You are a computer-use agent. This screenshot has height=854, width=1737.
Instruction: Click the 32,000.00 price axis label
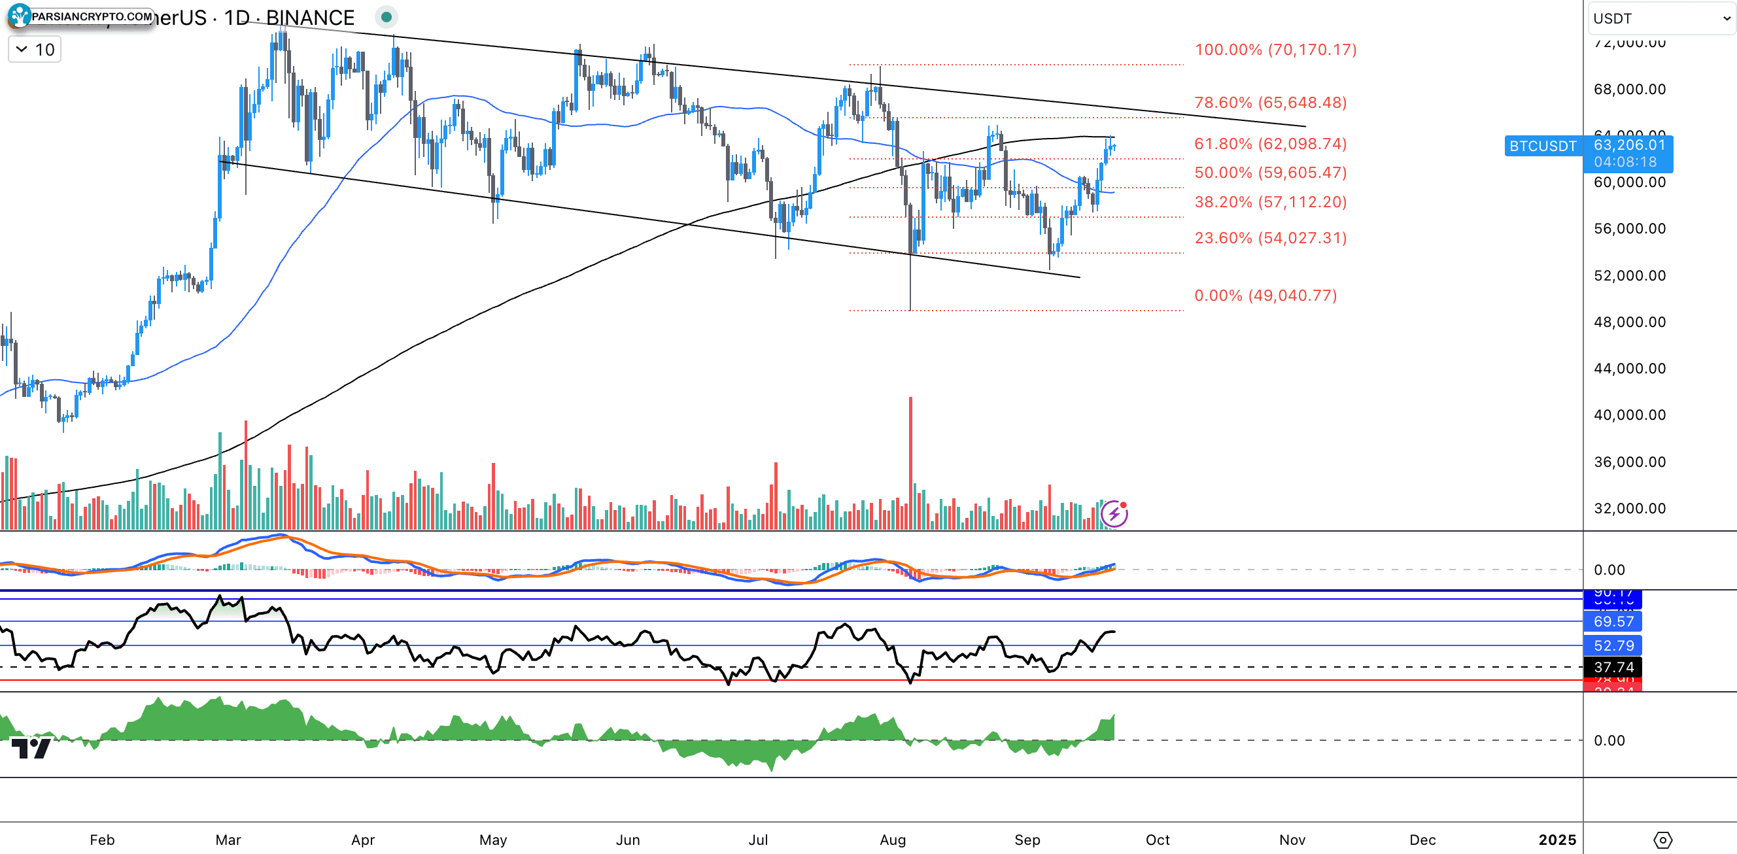point(1629,508)
